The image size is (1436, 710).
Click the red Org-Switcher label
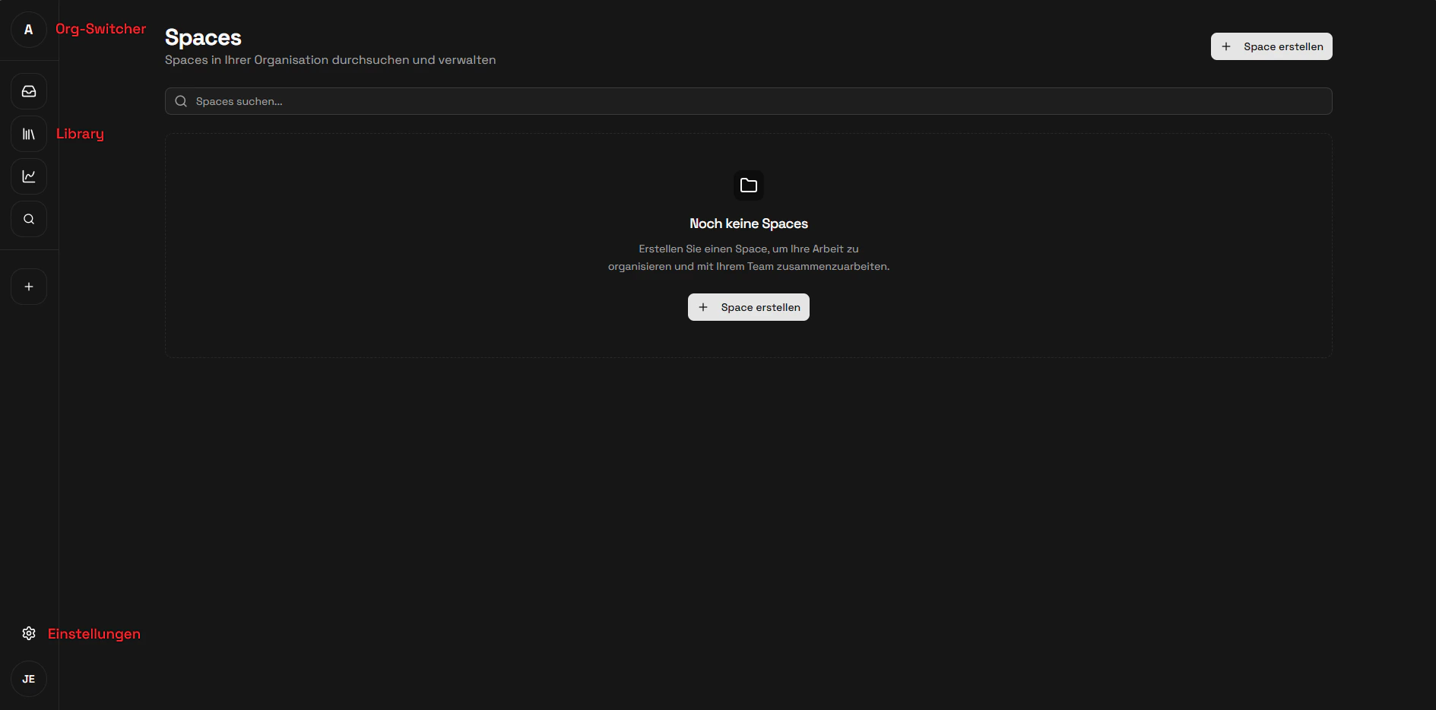point(100,29)
